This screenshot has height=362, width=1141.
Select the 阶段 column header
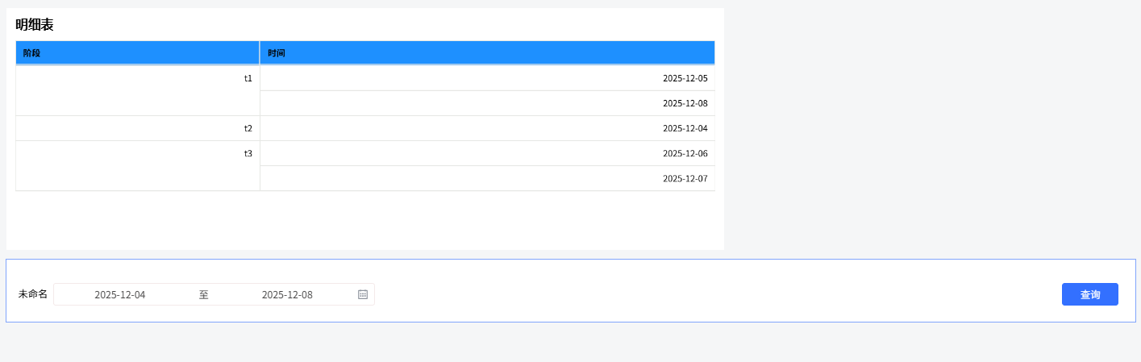coord(137,53)
